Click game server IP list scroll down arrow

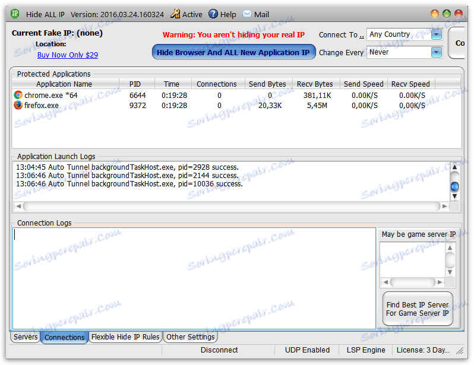(x=450, y=272)
